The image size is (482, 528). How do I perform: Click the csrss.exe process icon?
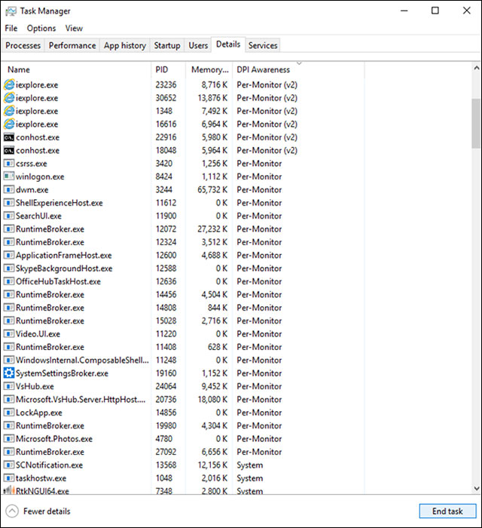point(9,164)
